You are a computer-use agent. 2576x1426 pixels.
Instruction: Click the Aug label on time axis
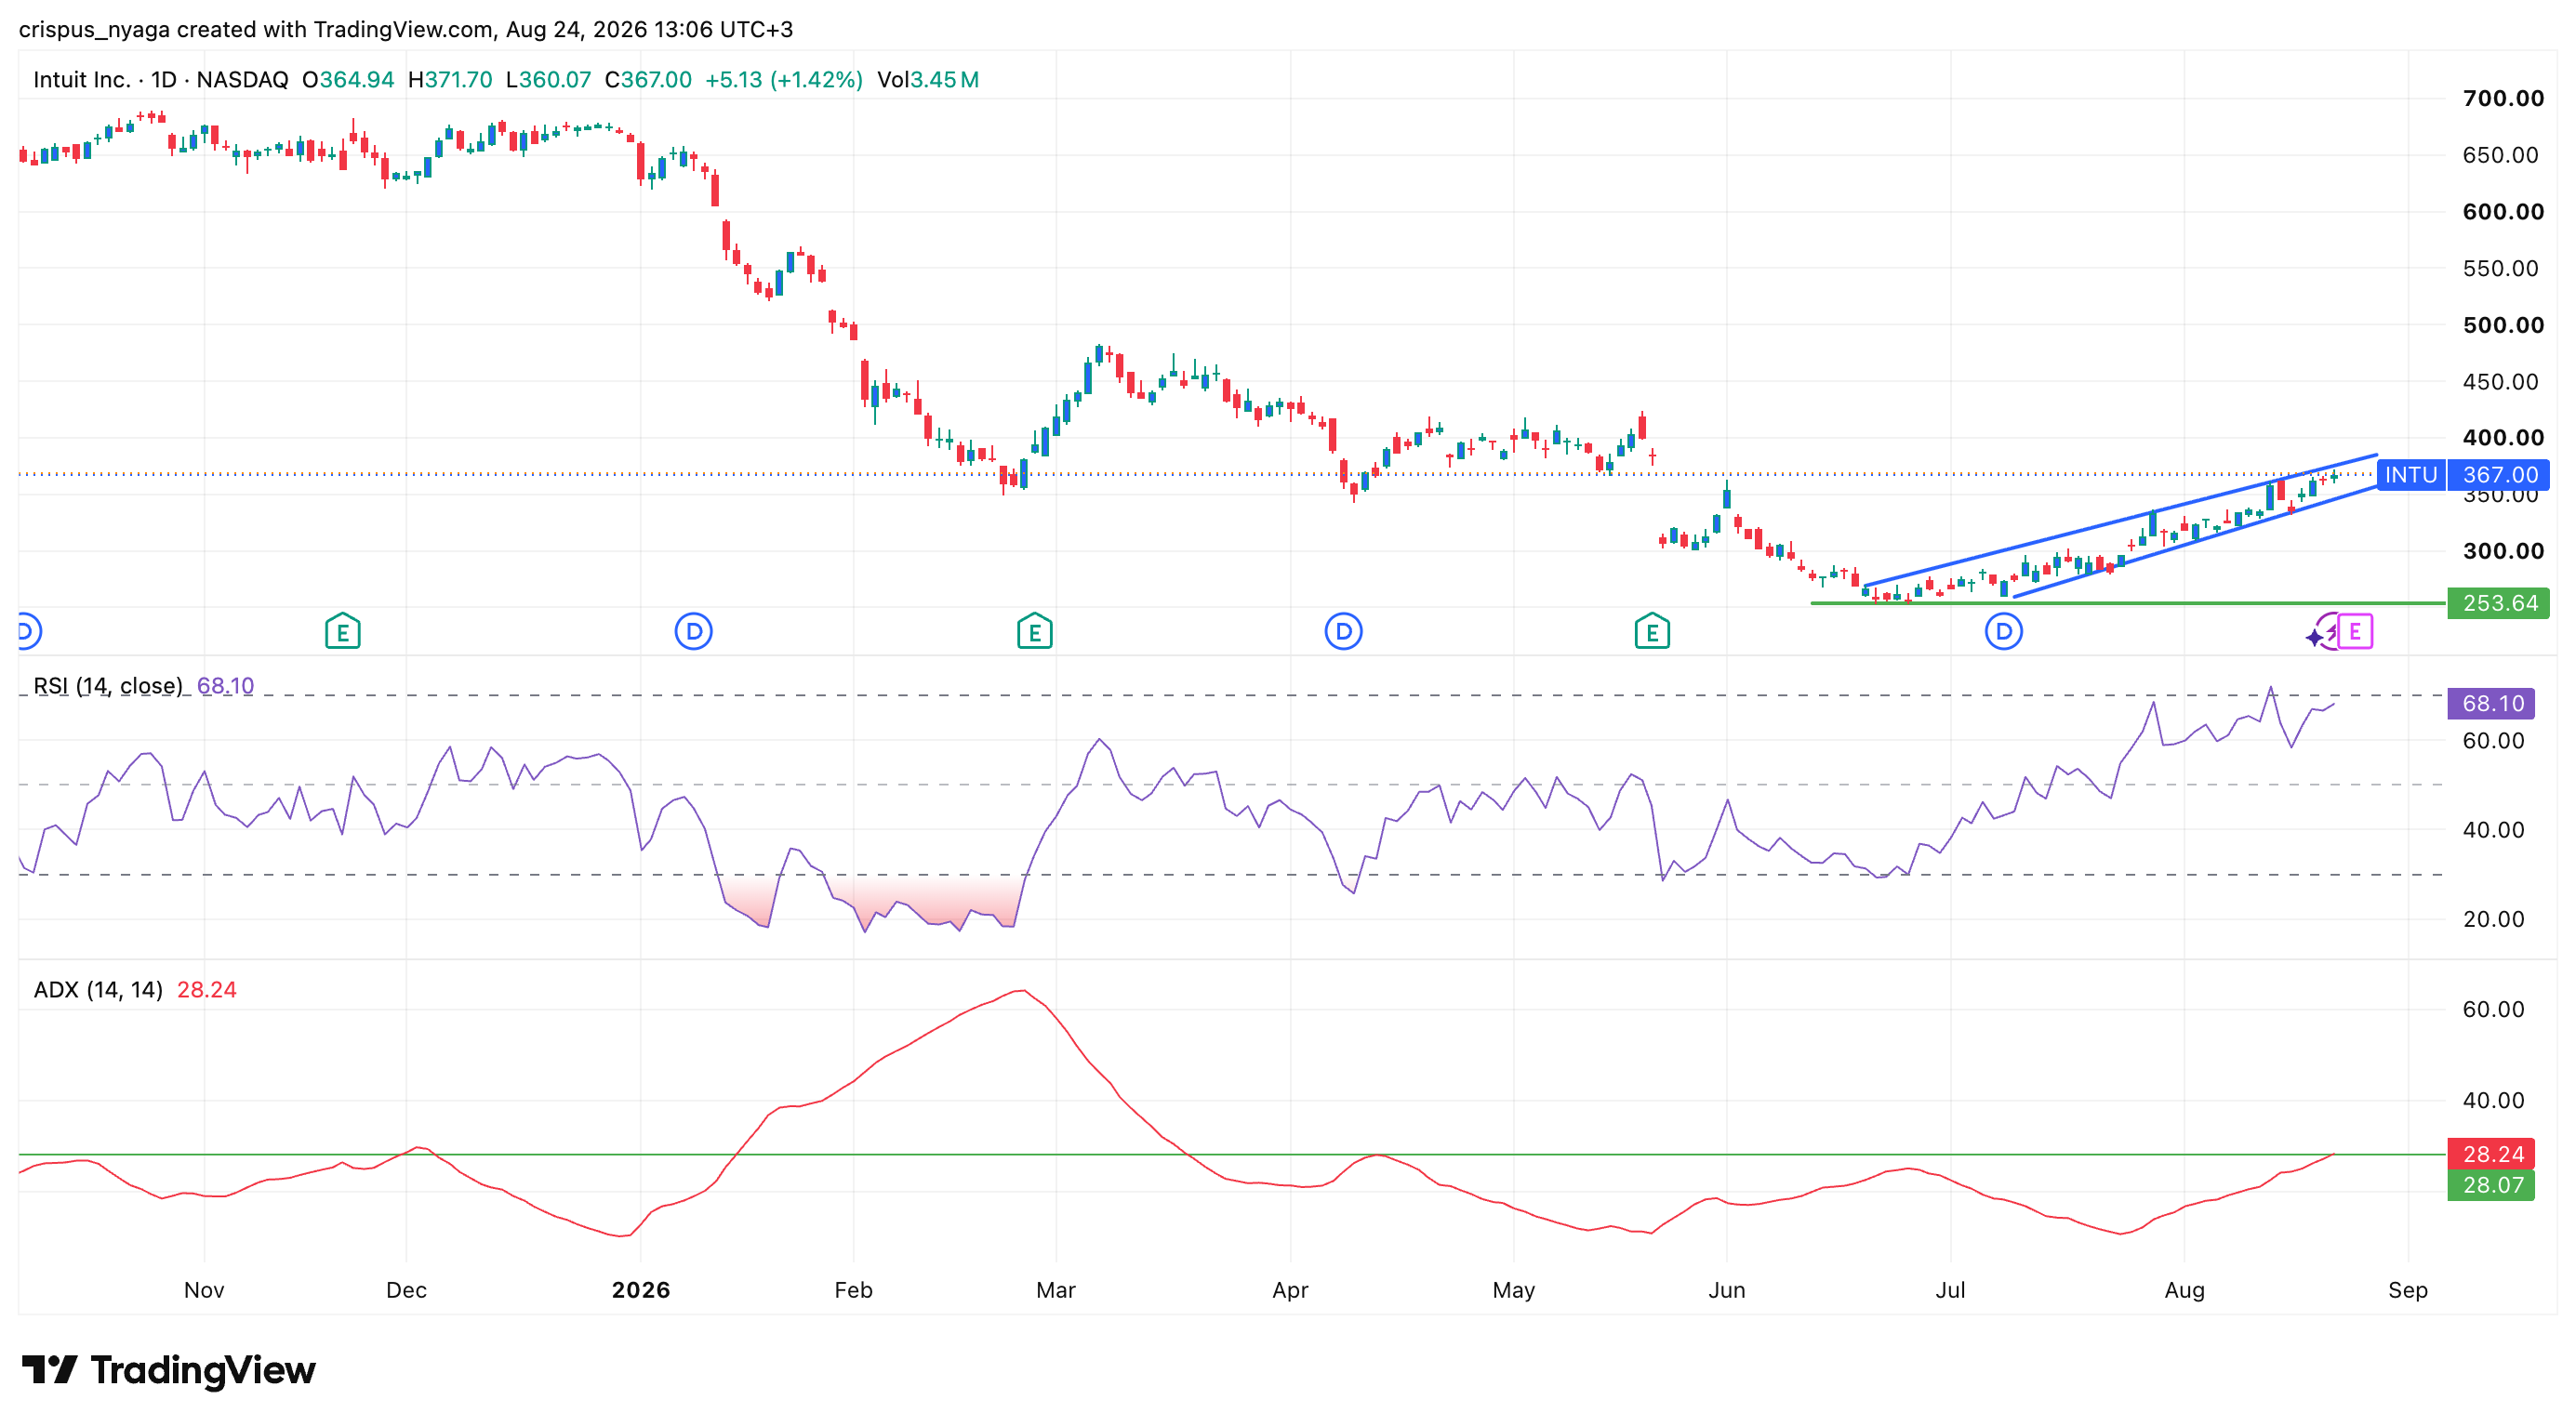point(2184,1290)
